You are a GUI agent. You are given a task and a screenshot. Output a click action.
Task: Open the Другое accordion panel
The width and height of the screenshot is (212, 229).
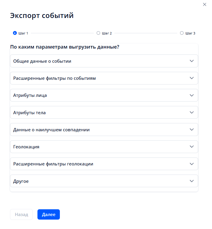21,181
